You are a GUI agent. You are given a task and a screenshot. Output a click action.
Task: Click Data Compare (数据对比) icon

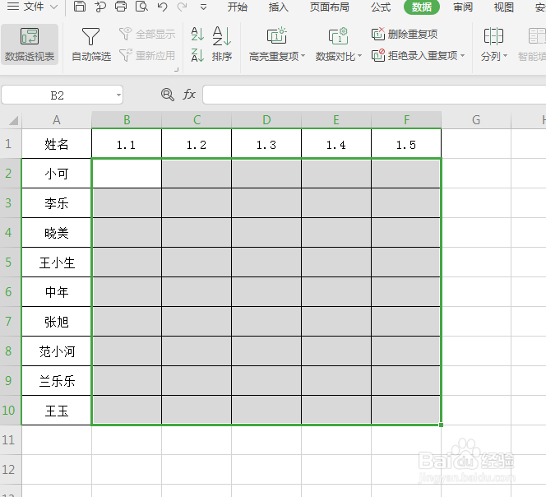click(x=339, y=35)
